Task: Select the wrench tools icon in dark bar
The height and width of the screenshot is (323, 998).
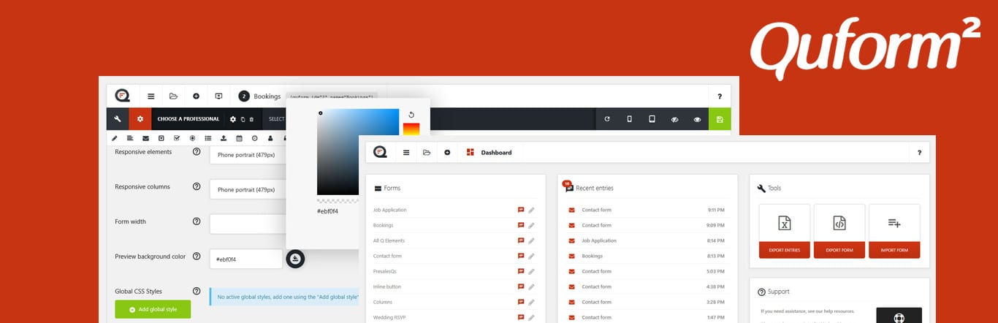Action: (118, 119)
